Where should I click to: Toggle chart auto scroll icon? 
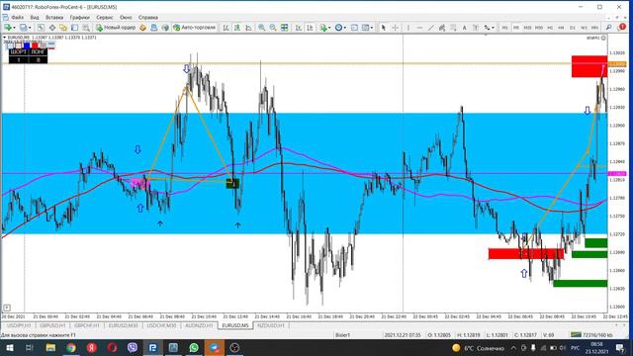299,28
